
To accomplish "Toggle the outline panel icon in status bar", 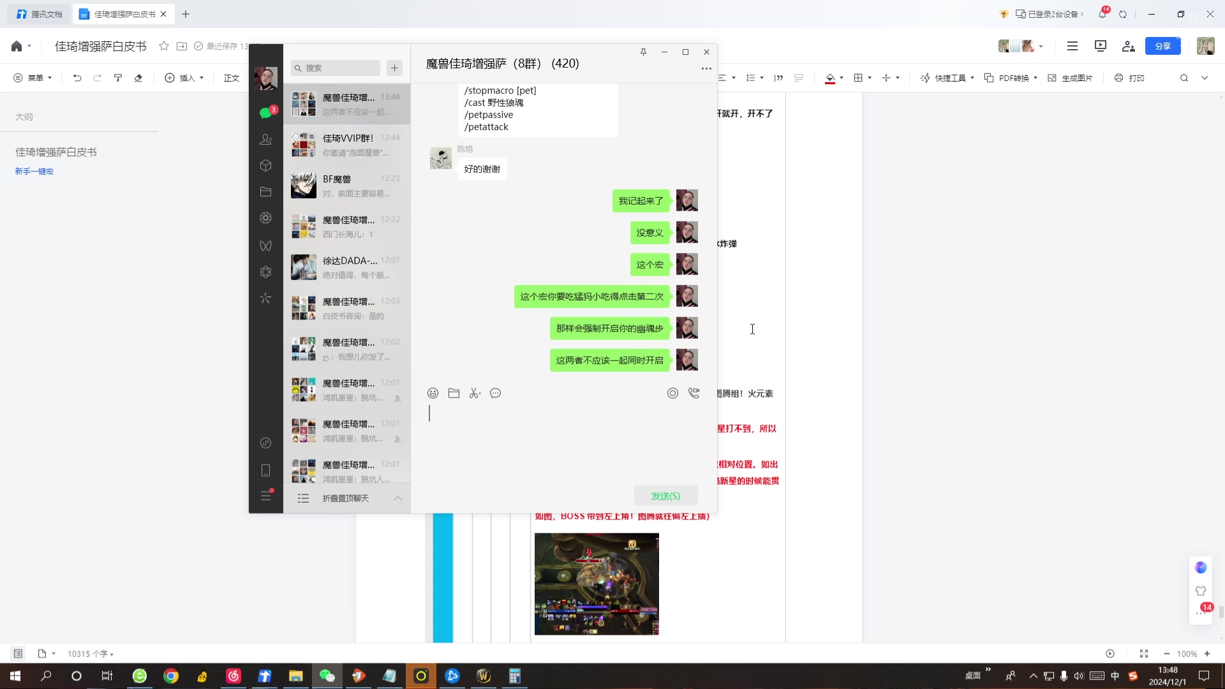I will click(19, 653).
